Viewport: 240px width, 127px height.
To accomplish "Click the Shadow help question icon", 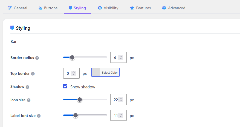I will 27,87.
